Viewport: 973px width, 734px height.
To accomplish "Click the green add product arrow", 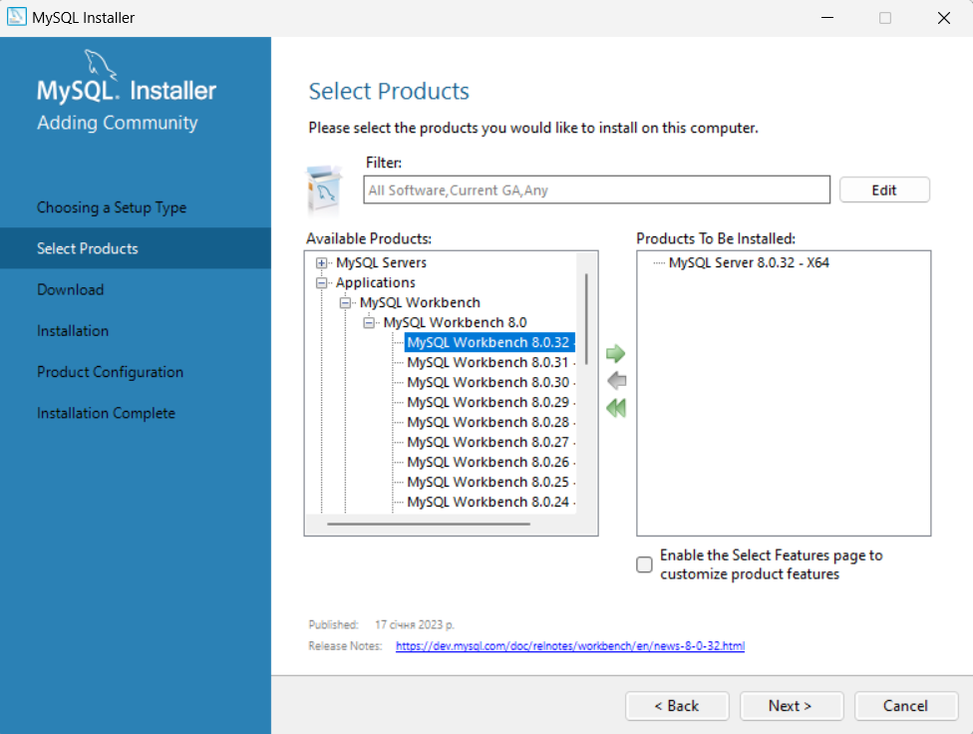I will click(x=616, y=353).
